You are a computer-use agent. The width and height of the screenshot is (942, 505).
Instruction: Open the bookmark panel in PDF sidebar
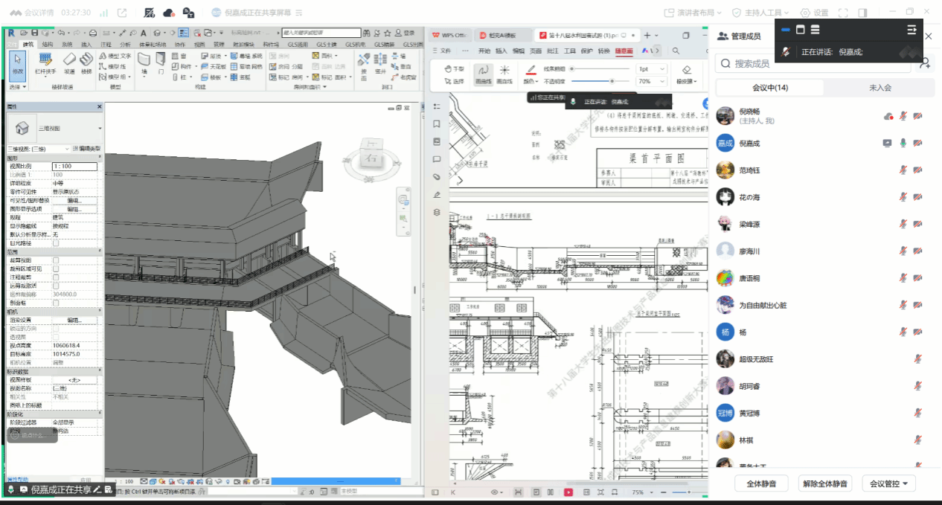click(437, 124)
